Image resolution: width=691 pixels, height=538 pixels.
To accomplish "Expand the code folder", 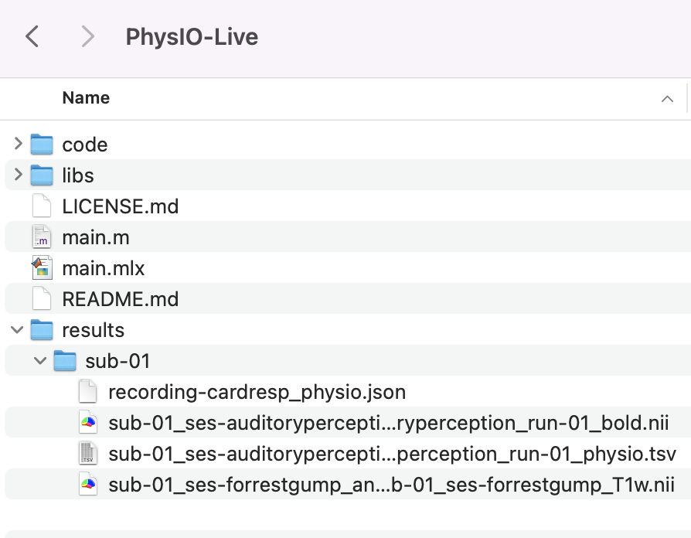I will pyautogui.click(x=18, y=144).
